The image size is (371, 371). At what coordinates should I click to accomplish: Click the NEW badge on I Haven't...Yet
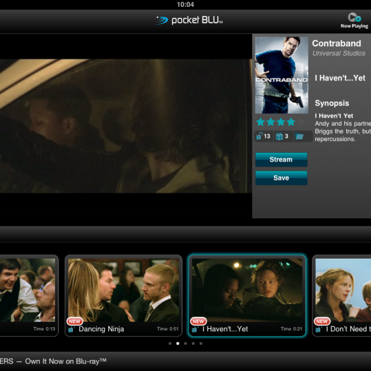click(x=198, y=322)
